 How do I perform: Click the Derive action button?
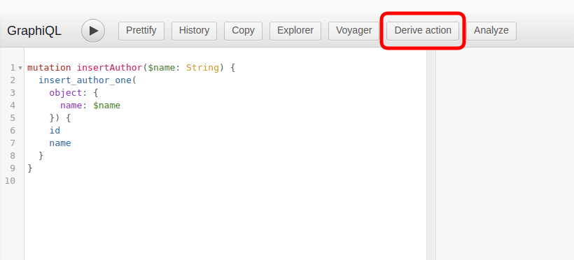(x=423, y=31)
